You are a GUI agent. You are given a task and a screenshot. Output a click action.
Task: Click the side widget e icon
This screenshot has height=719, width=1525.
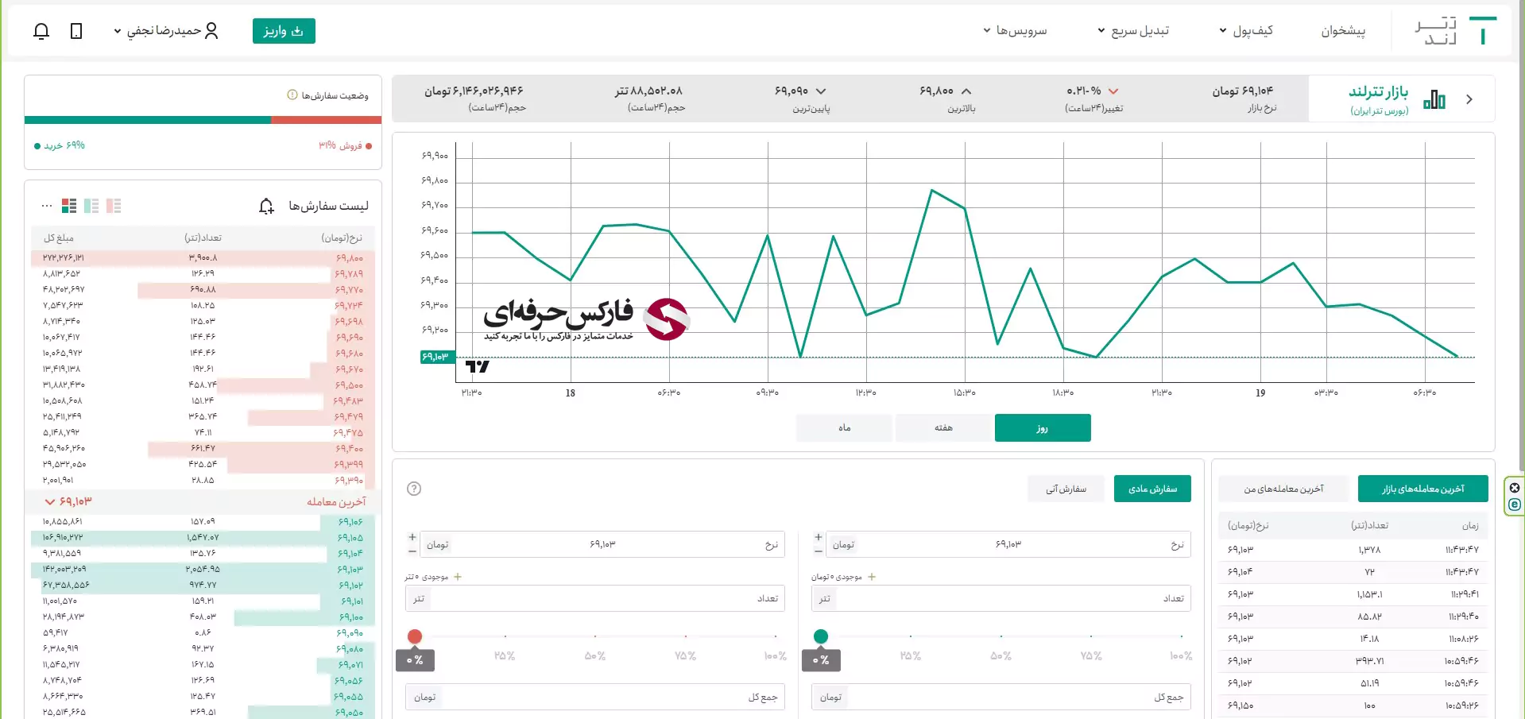coord(1515,504)
